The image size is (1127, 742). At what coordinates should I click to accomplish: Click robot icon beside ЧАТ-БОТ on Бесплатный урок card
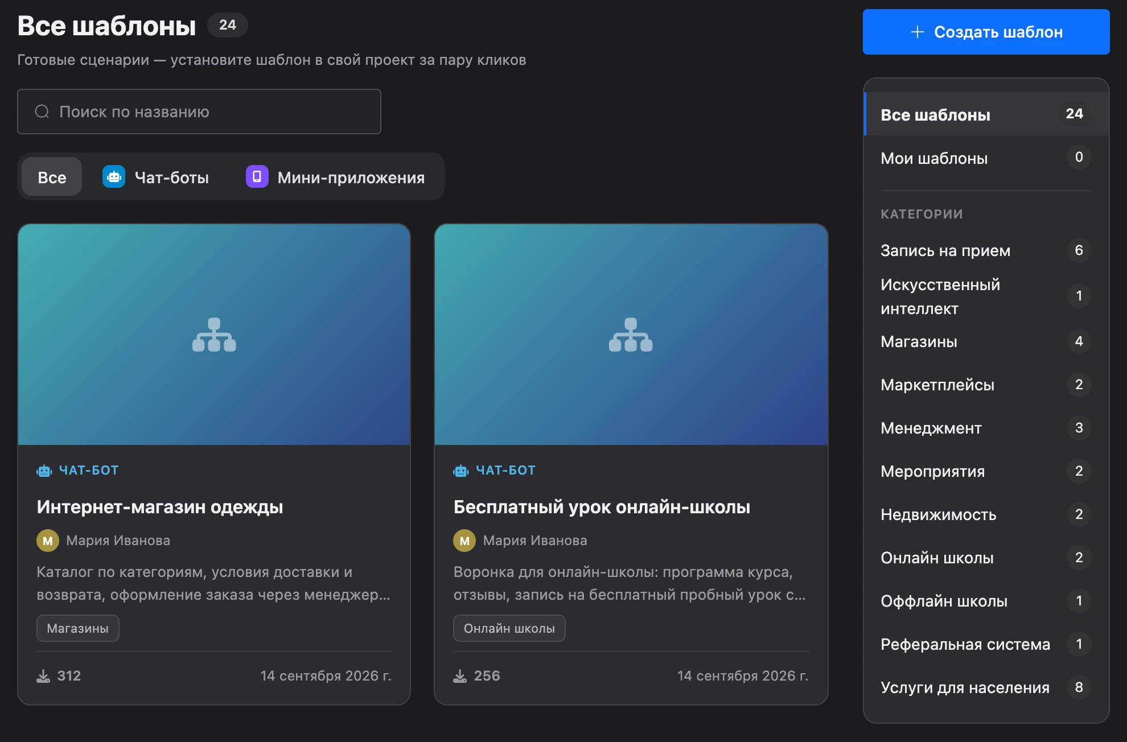461,471
